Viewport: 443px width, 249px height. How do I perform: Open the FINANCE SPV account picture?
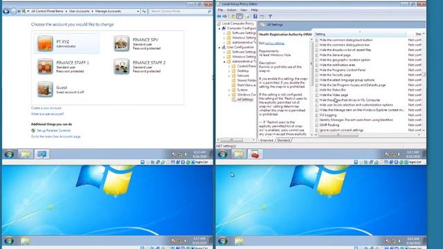pos(122,44)
